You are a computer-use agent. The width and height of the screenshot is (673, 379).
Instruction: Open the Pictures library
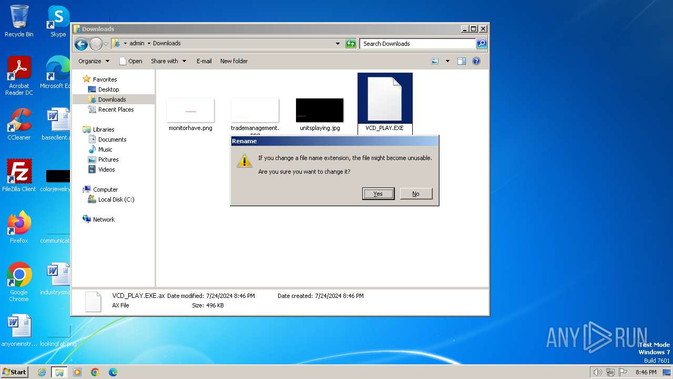tap(108, 159)
